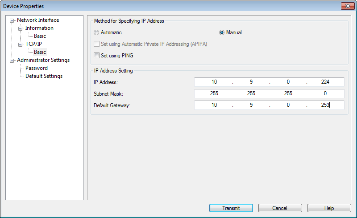This screenshot has width=357, height=218.
Task: Open Basic under TCP/IP
Action: point(40,52)
